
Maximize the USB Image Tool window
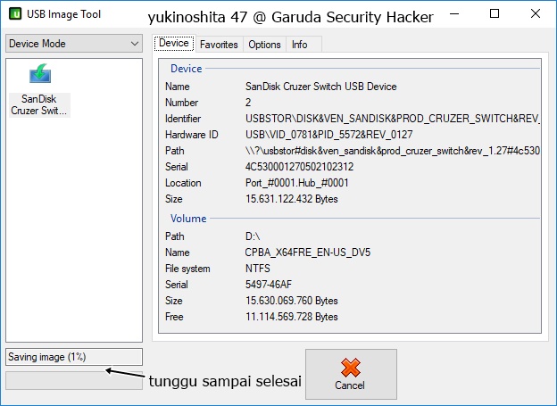pos(495,15)
